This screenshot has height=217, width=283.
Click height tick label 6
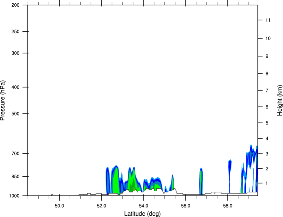[x=267, y=107]
